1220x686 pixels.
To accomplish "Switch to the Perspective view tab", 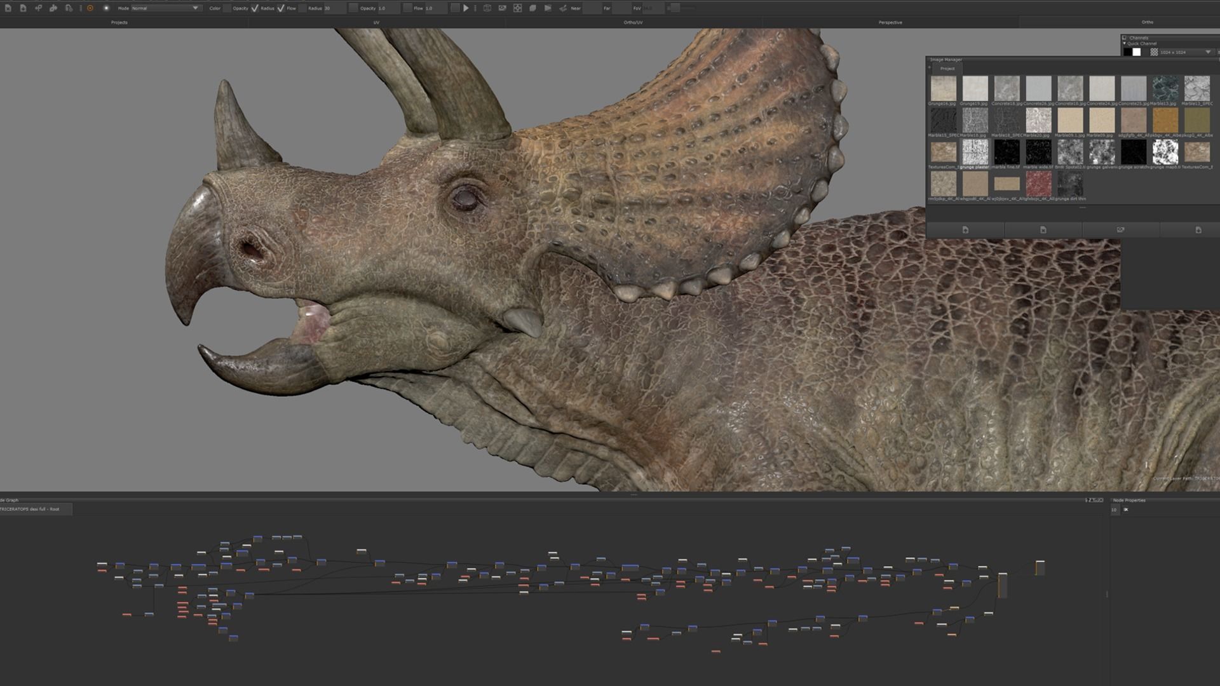I will coord(890,22).
